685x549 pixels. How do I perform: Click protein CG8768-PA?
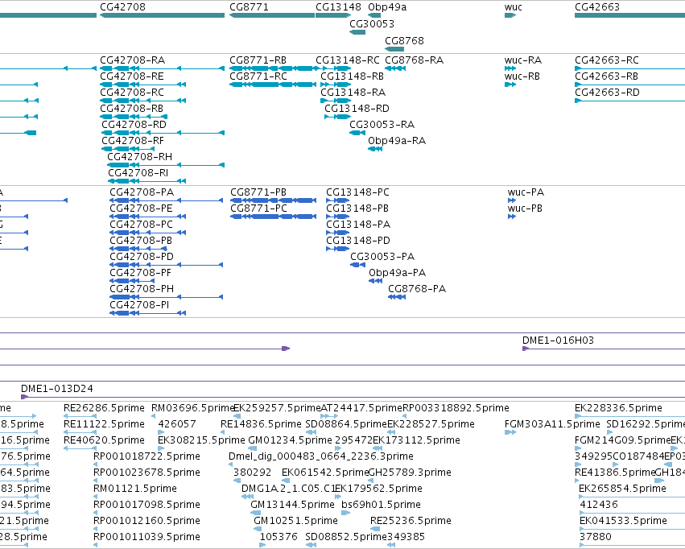pyautogui.click(x=397, y=297)
